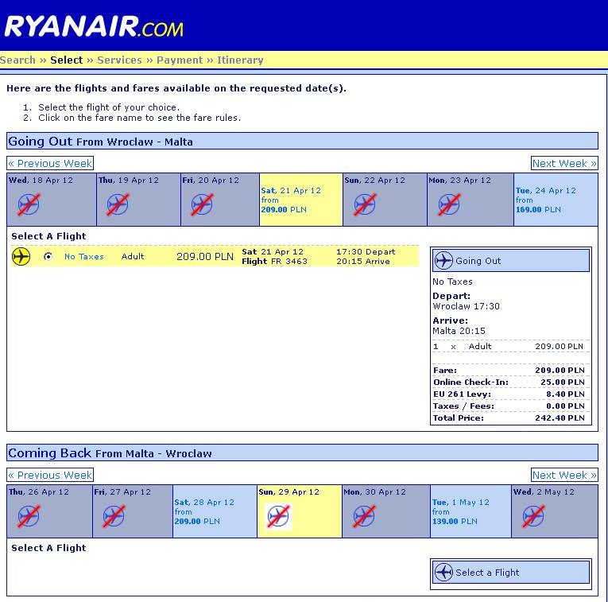The image size is (608, 602).
Task: Choose Tue, 1 May 12 return at 139.00 PLN
Action: click(471, 511)
